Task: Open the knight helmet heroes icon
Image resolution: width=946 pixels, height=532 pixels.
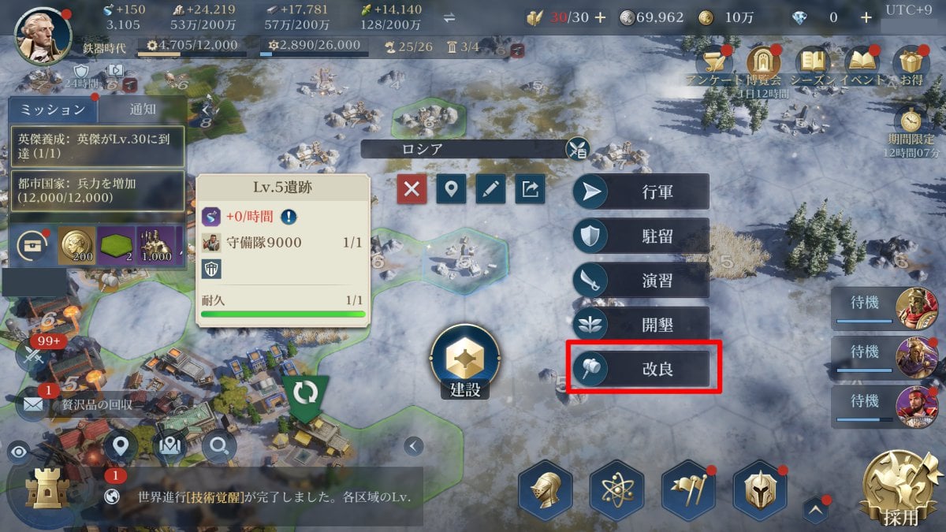Action: click(545, 490)
